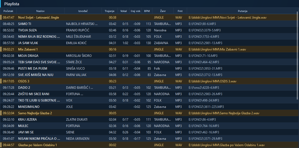Image resolution: width=299 pixels, height=148 pixels.
Task: Sort by the Trajanje column header
Action: click(x=110, y=11)
